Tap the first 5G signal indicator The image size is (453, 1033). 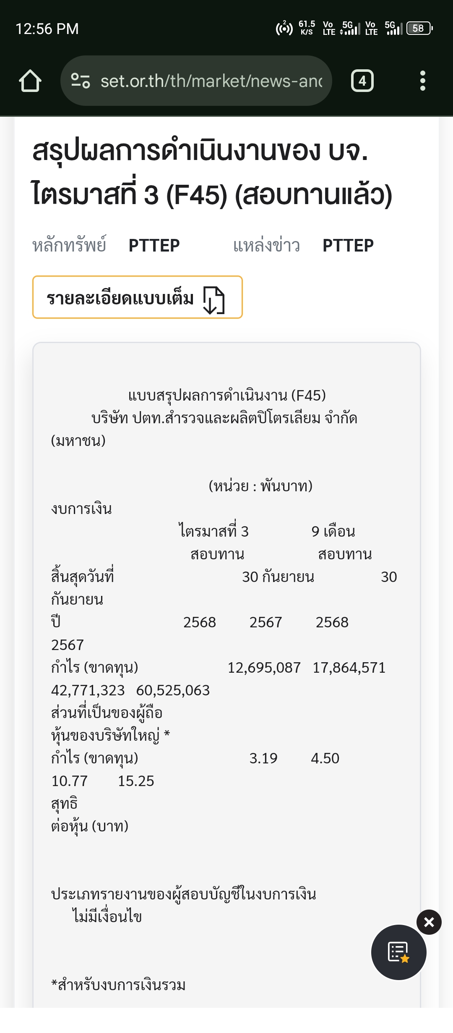click(x=350, y=29)
